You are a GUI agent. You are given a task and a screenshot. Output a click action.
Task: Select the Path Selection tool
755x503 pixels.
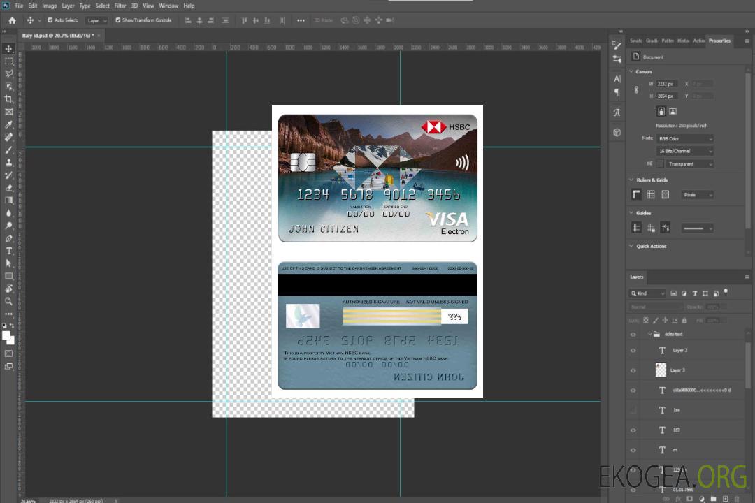8,263
